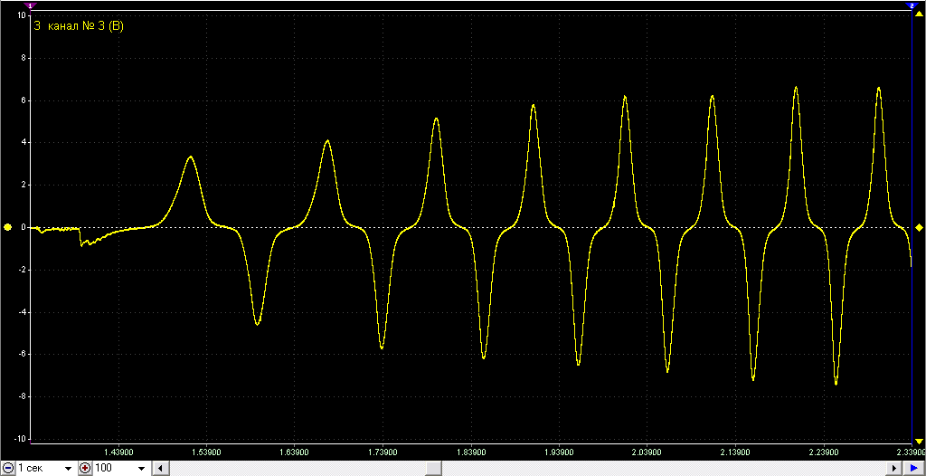Click the time axis label 2.03900

click(647, 452)
